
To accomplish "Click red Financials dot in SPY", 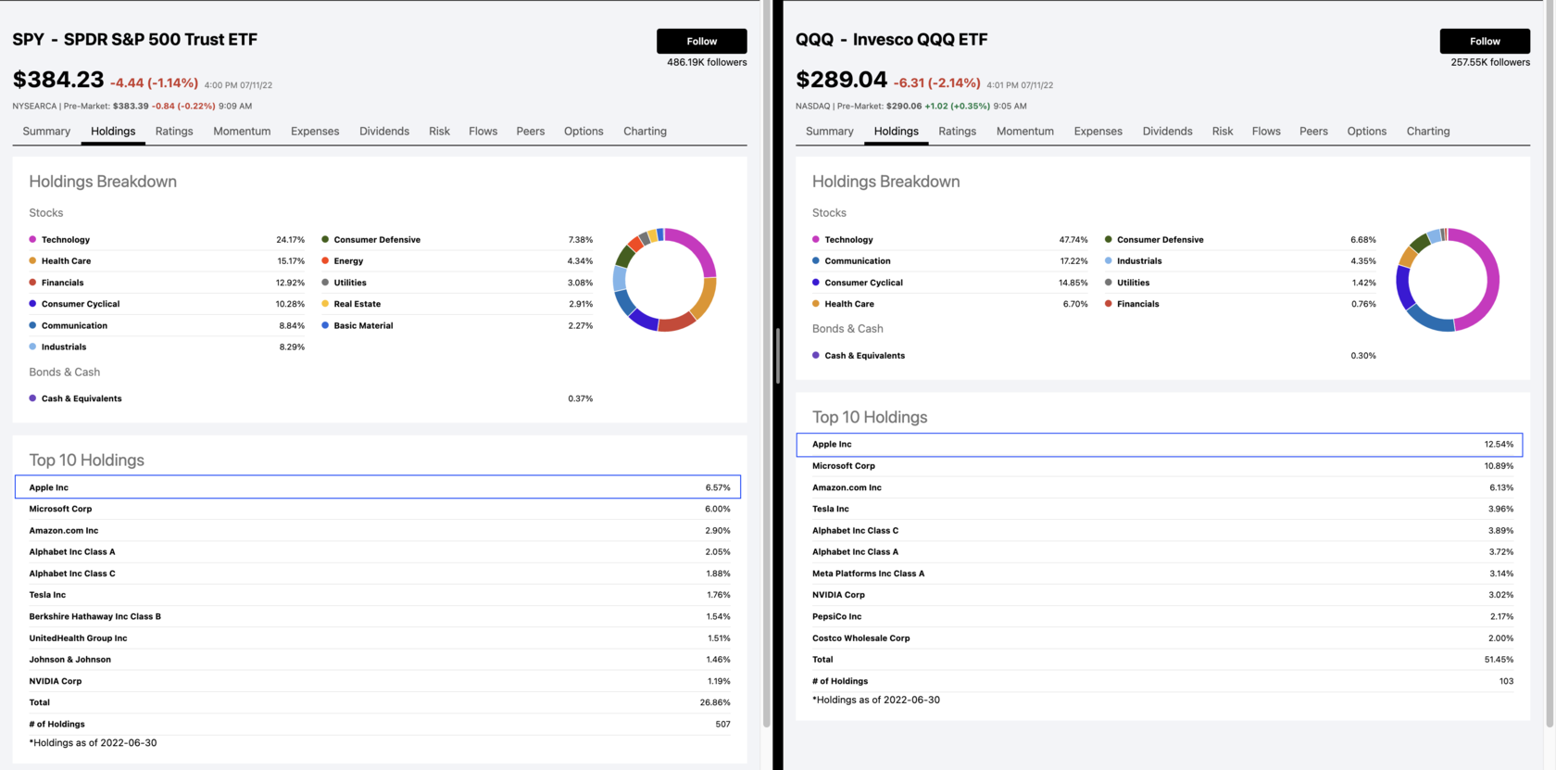I will [32, 282].
